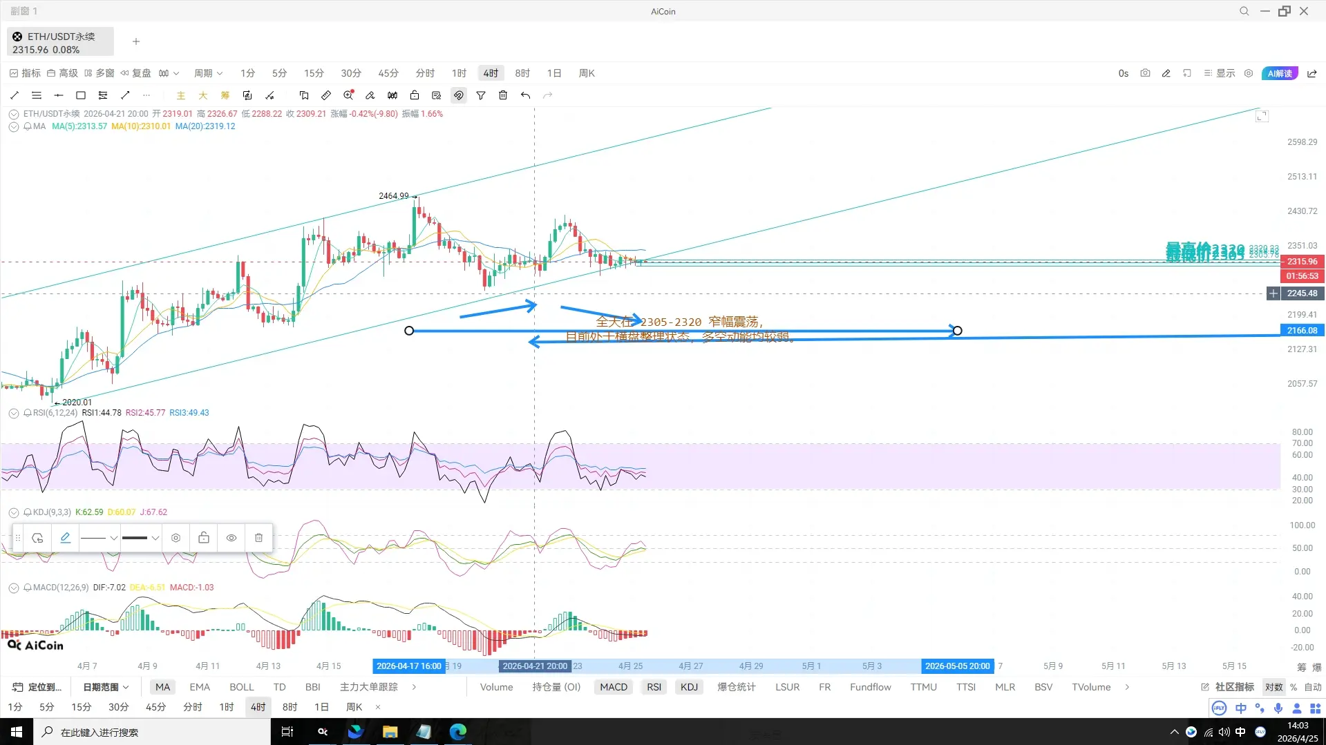Expand the 日期范围 date range dropdown
The height and width of the screenshot is (745, 1326).
point(106,687)
